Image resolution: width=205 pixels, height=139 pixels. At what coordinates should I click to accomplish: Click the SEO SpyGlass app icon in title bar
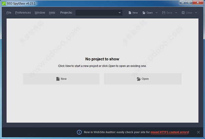[x=4, y=3]
